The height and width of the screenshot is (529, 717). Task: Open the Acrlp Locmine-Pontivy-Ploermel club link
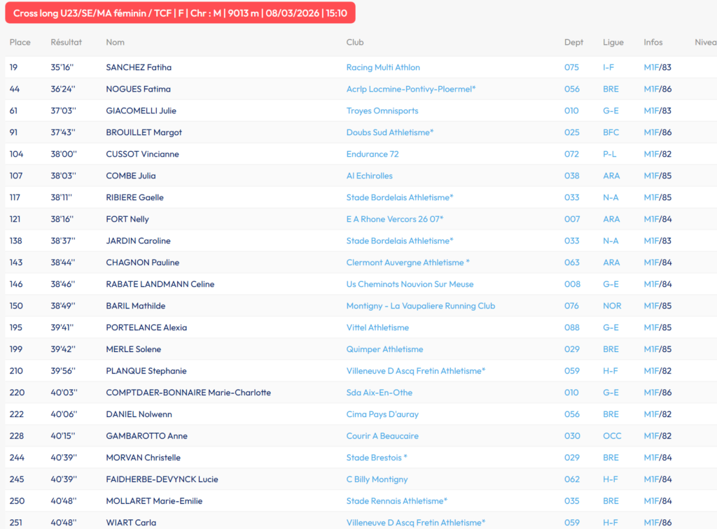(x=411, y=90)
